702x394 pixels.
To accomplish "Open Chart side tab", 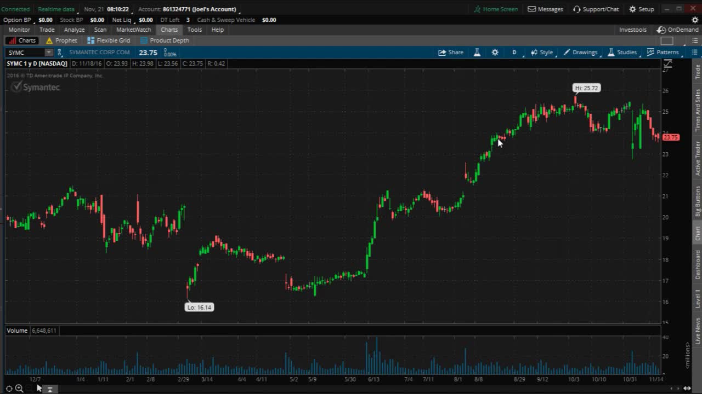I will pos(698,234).
